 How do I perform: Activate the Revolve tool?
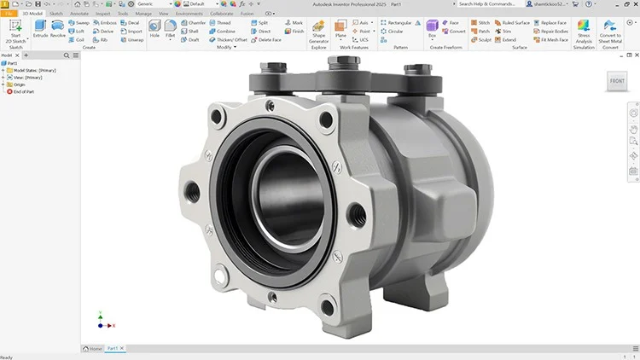pos(58,28)
